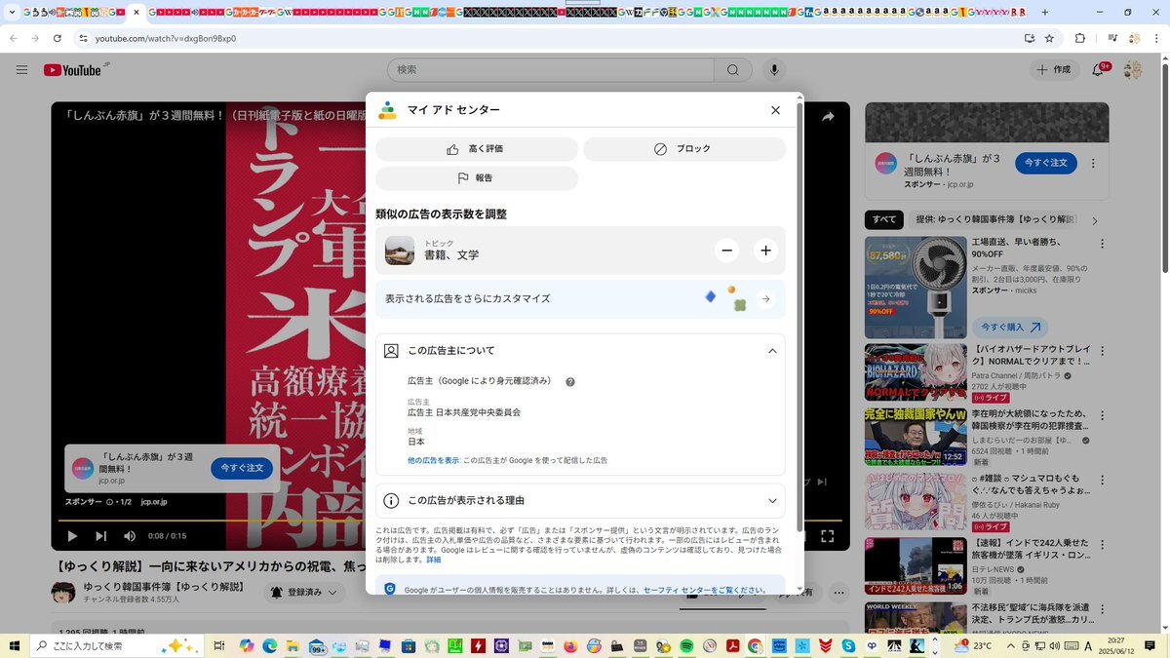Close the マイ アド センター dialog
Viewport: 1170px width, 658px height.
(775, 110)
